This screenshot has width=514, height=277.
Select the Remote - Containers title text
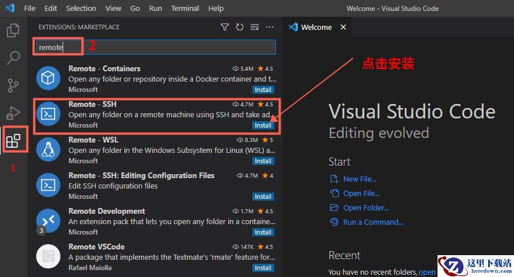coord(104,68)
